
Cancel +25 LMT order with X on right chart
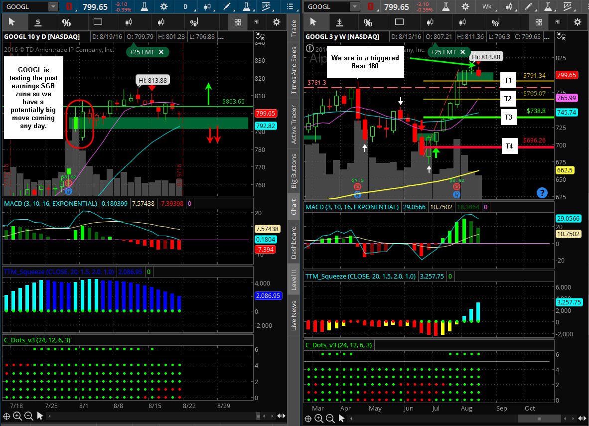click(x=462, y=52)
